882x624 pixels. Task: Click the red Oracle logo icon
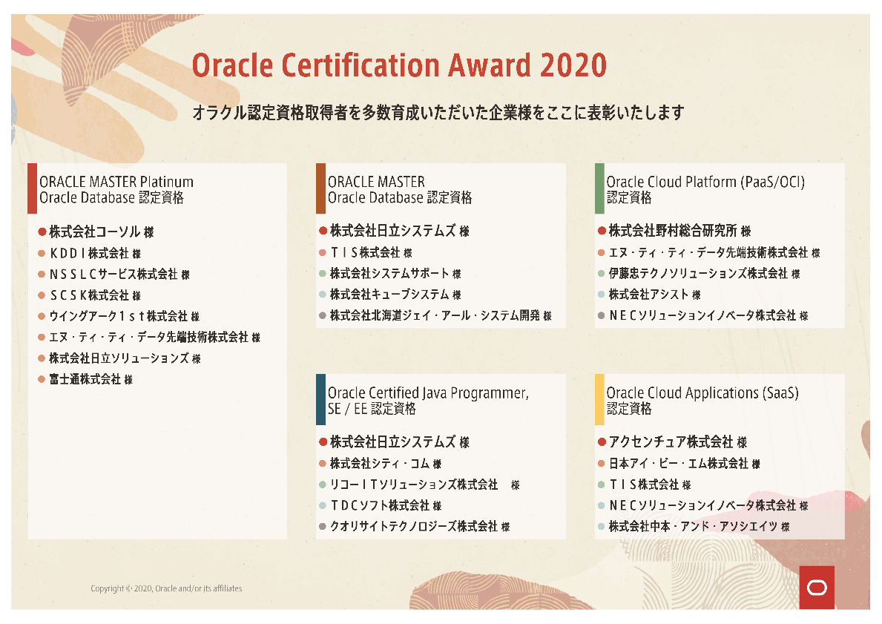(x=816, y=587)
